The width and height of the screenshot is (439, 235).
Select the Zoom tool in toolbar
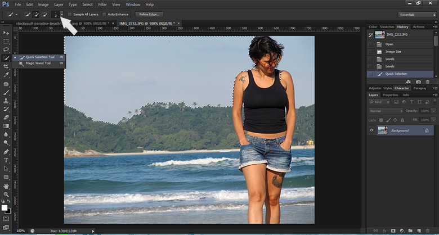[x=6, y=193]
